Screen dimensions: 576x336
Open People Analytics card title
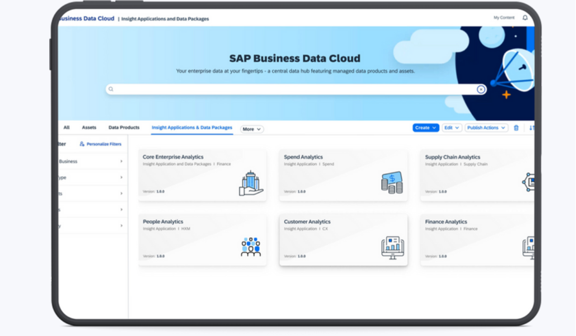point(163,222)
